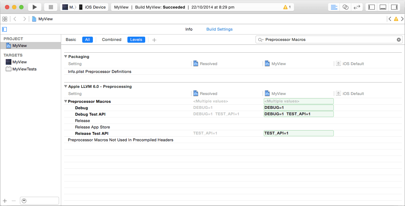Collapse the Packaging section

[65, 57]
